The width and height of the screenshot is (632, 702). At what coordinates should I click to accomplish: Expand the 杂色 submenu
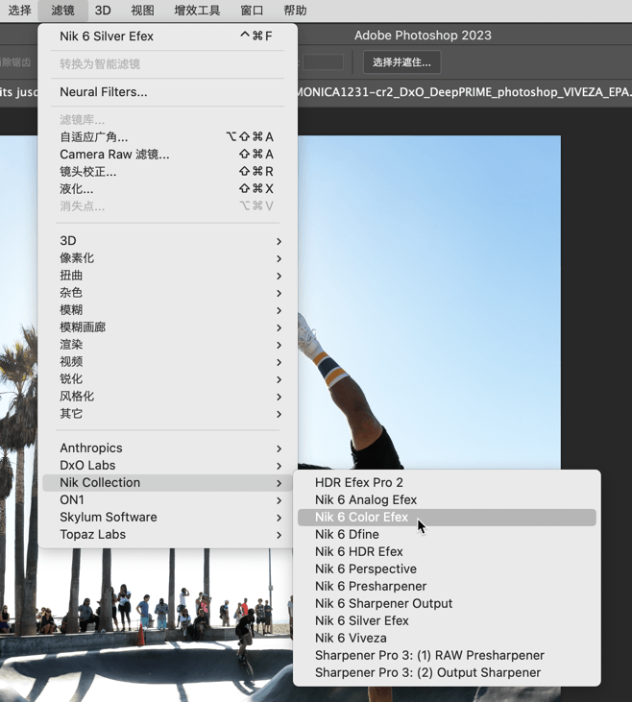167,293
